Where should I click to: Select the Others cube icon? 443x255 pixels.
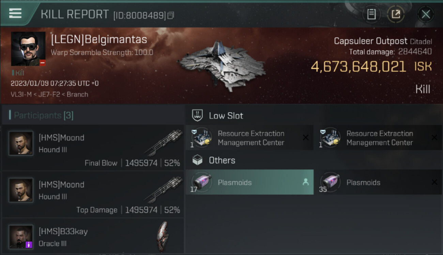tap(198, 160)
